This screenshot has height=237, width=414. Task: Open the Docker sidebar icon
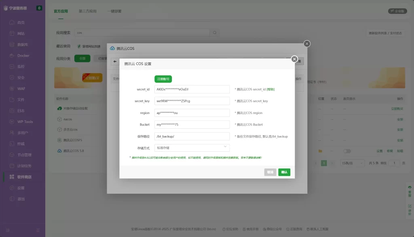point(12,55)
